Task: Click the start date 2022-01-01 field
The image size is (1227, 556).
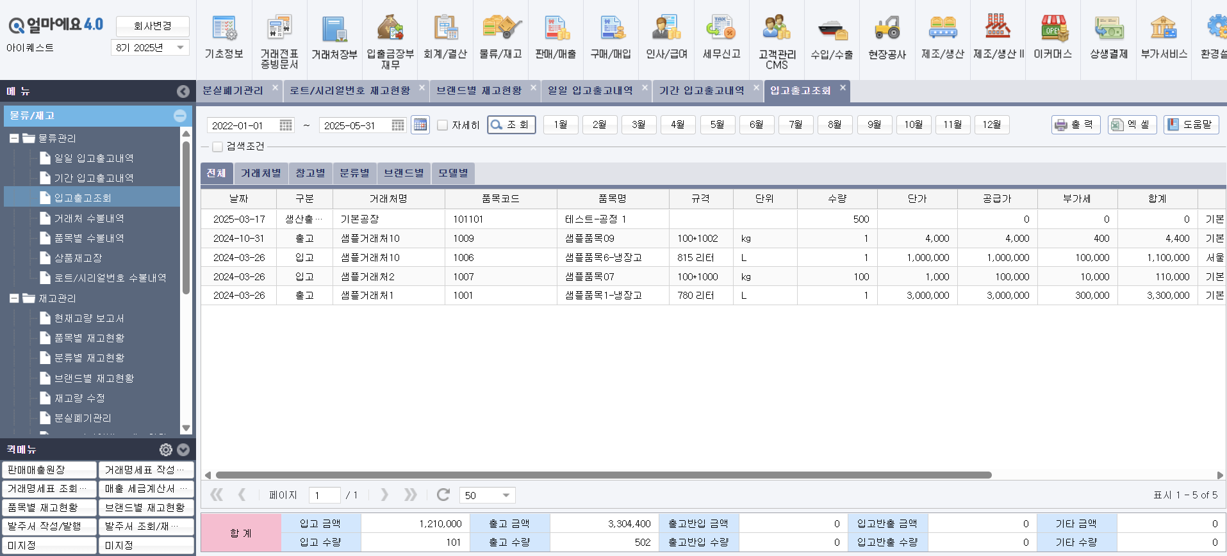Action: [243, 125]
